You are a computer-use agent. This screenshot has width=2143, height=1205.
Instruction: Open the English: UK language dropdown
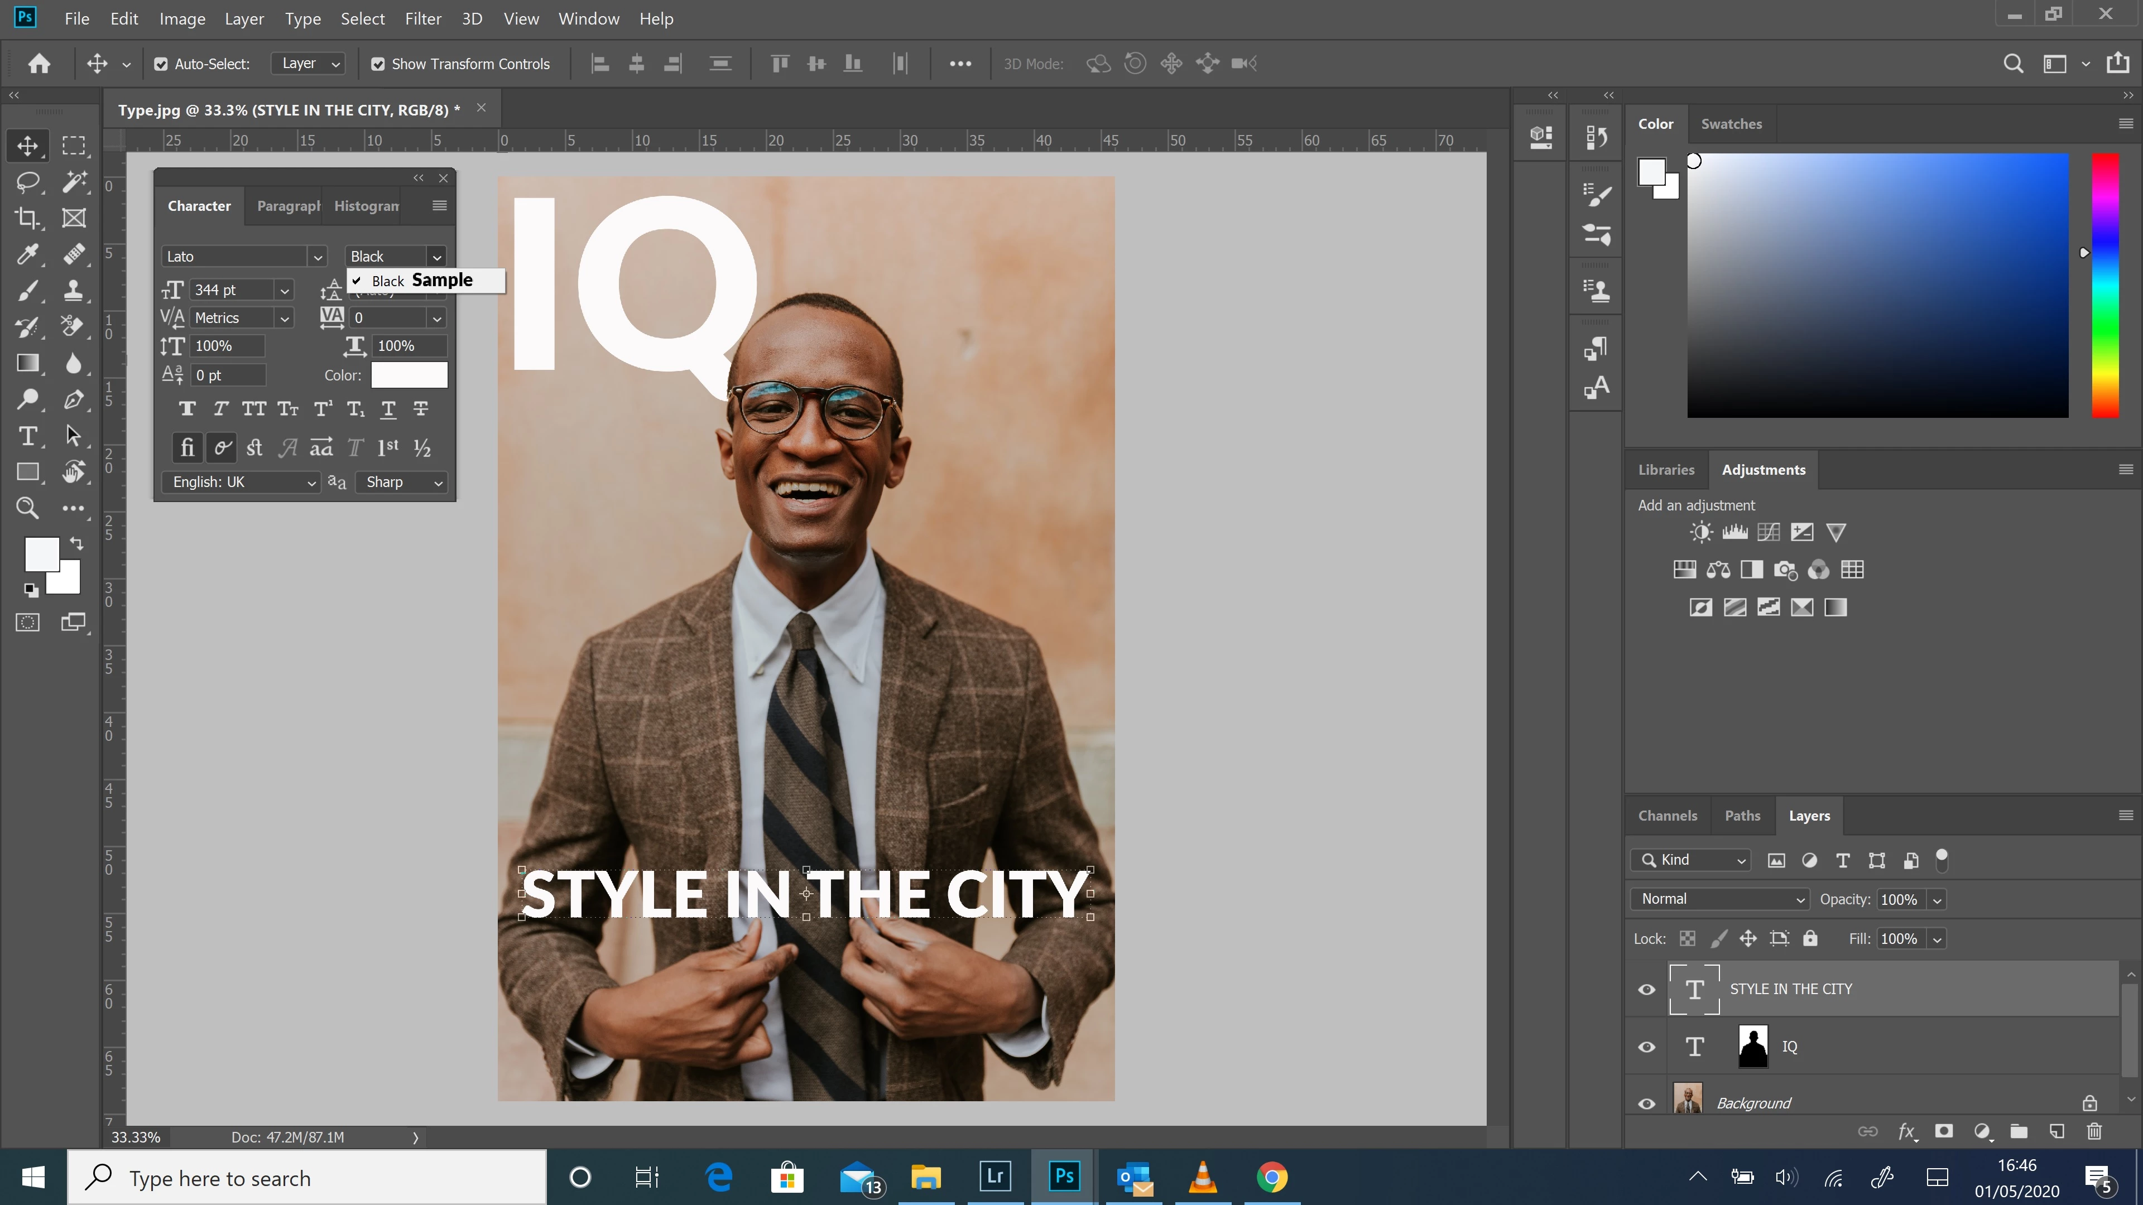click(x=241, y=483)
